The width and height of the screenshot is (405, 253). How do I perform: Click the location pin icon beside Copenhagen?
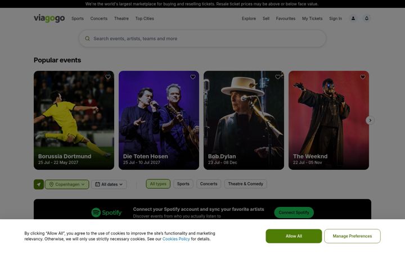[51, 184]
